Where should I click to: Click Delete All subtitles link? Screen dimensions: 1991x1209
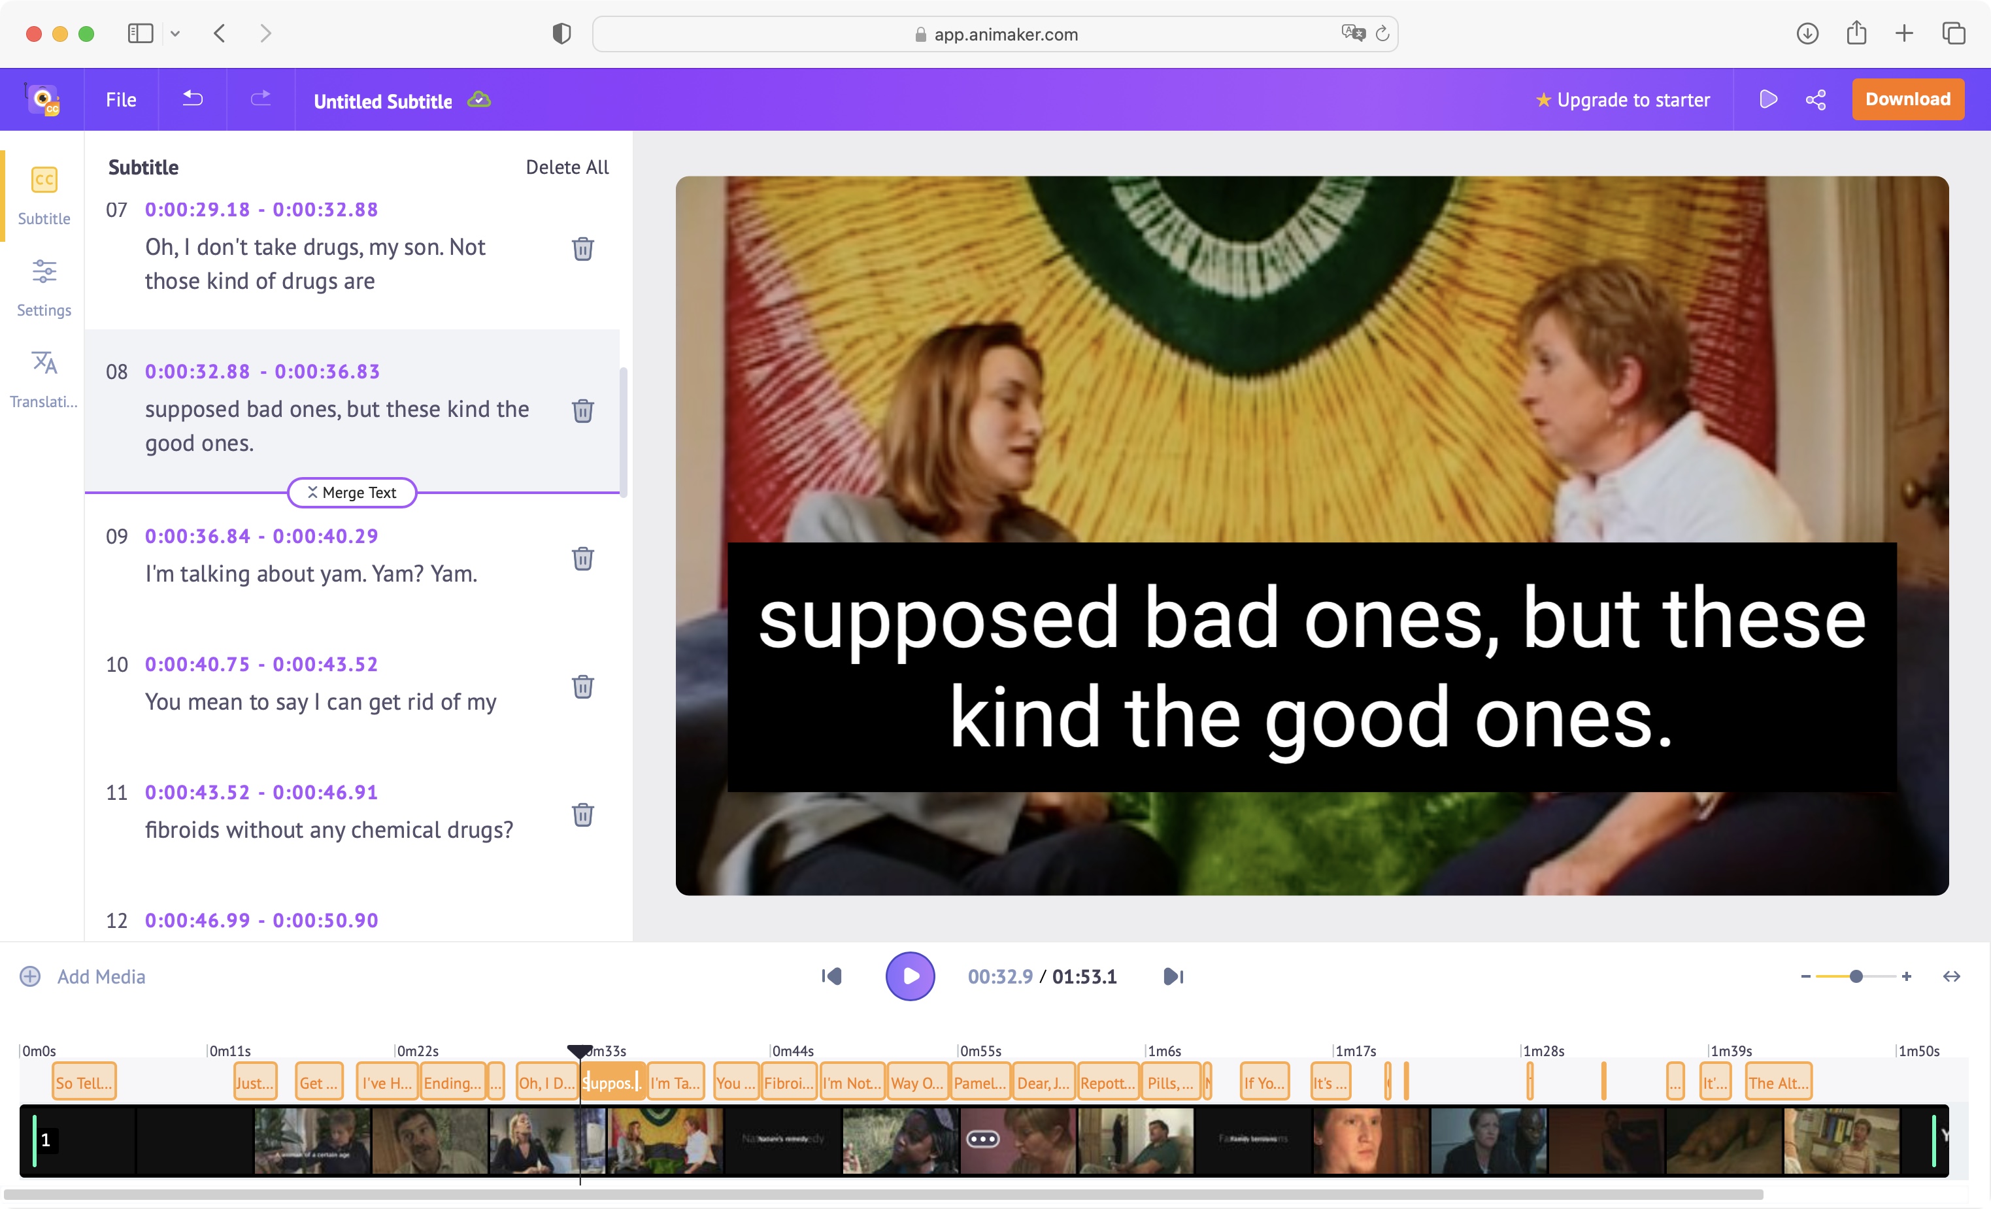[x=566, y=167]
